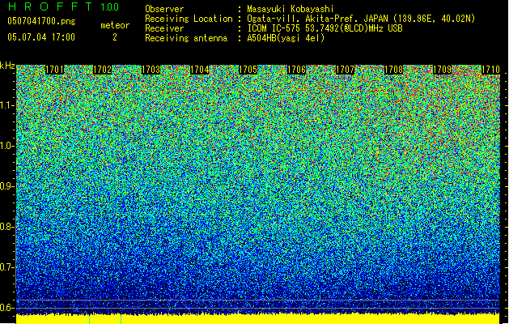Click the 'meteor' count label
This screenshot has width=509, height=324.
coord(115,25)
